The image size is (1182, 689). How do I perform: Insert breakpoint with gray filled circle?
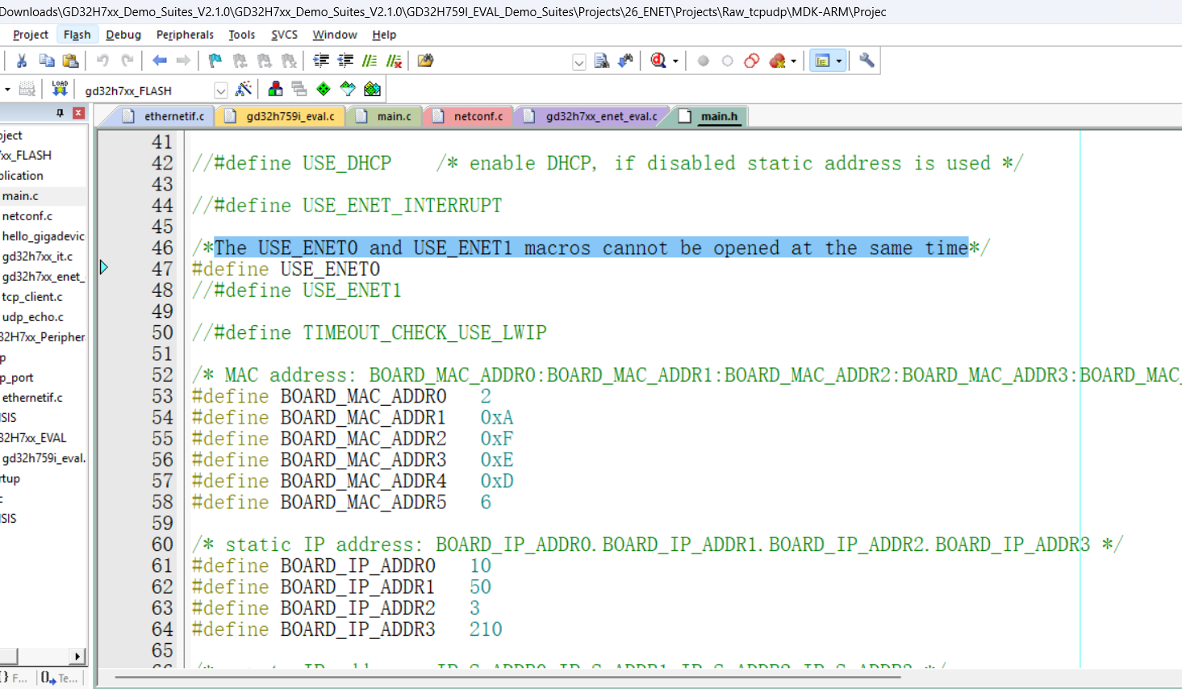coord(703,61)
